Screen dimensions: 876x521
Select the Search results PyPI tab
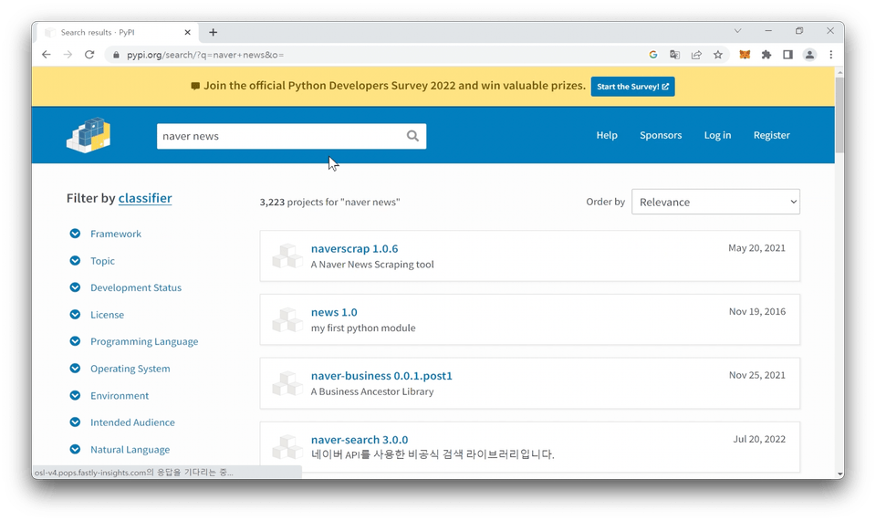(x=118, y=32)
